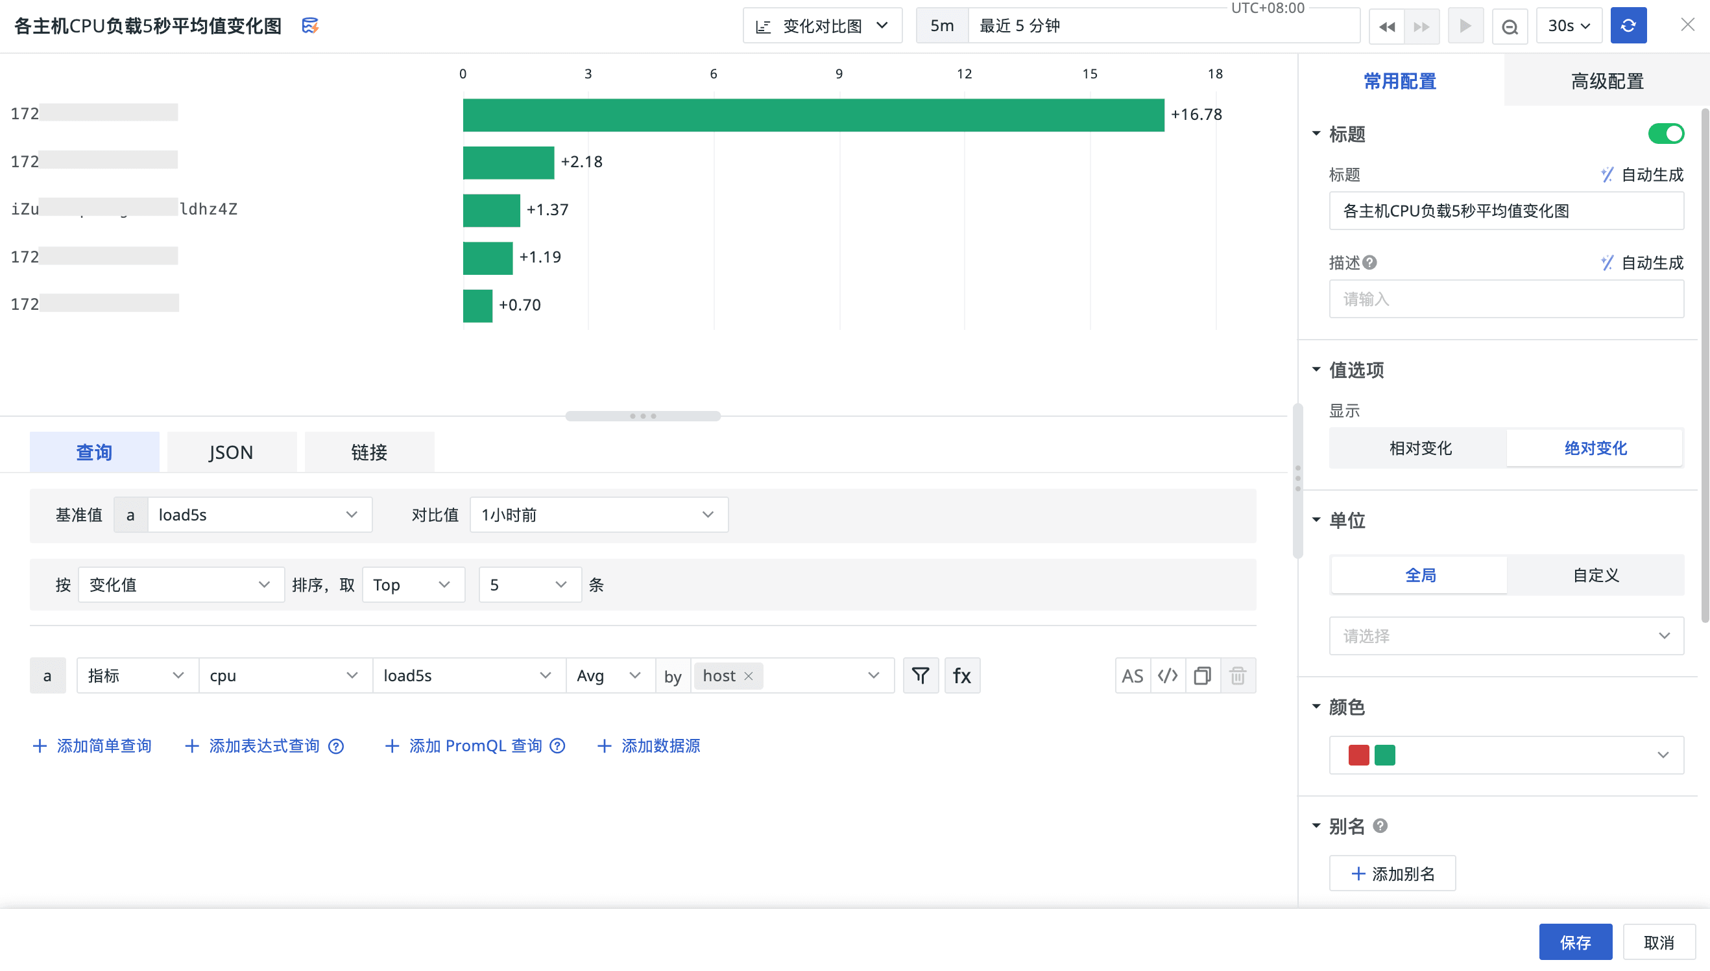Viewport: 1710px width, 971px height.
Task: Switch to 高级配置 tab
Action: tap(1607, 82)
